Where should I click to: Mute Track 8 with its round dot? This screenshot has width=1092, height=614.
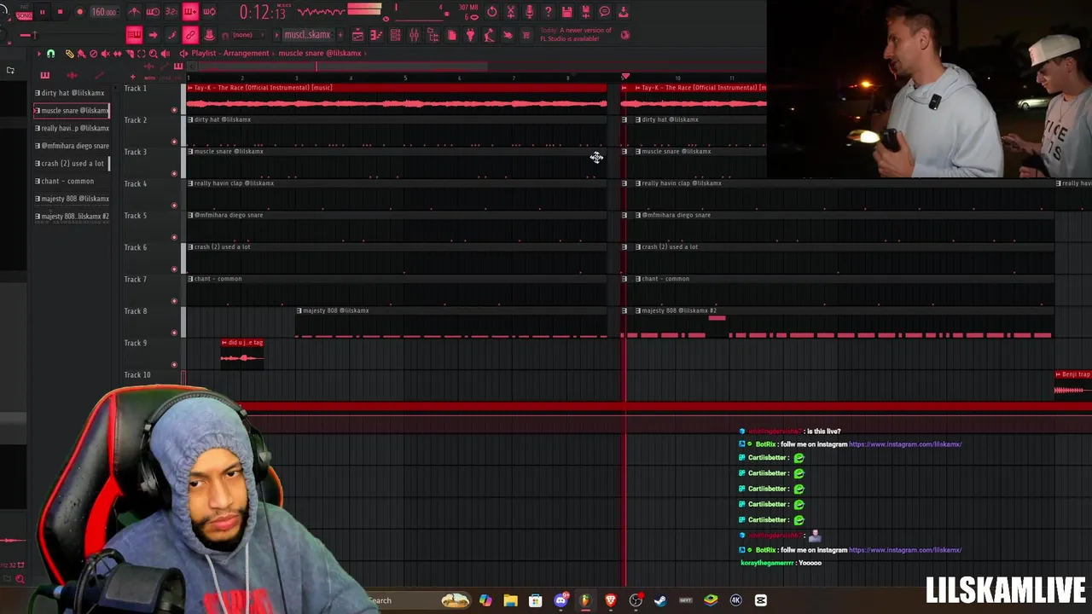[x=174, y=333]
